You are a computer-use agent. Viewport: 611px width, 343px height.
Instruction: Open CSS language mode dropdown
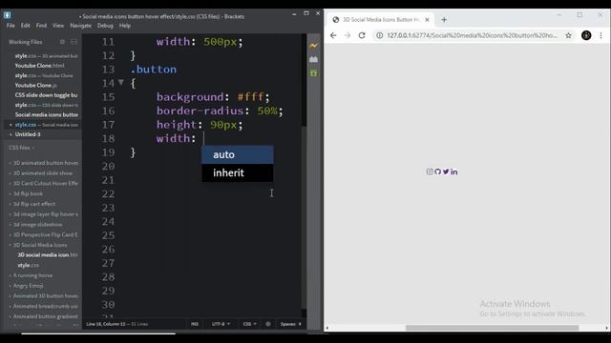[x=249, y=324]
